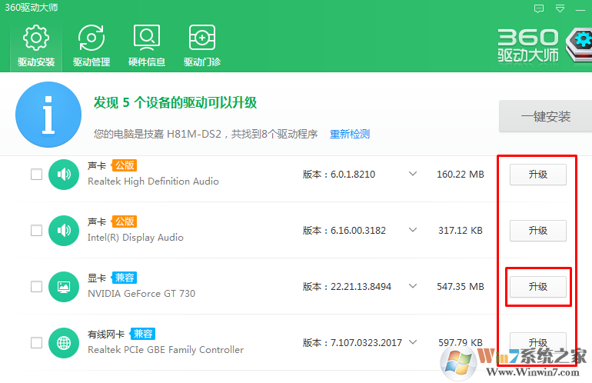Open the 驱动安装 gear tab
The width and height of the screenshot is (592, 383).
(x=36, y=45)
